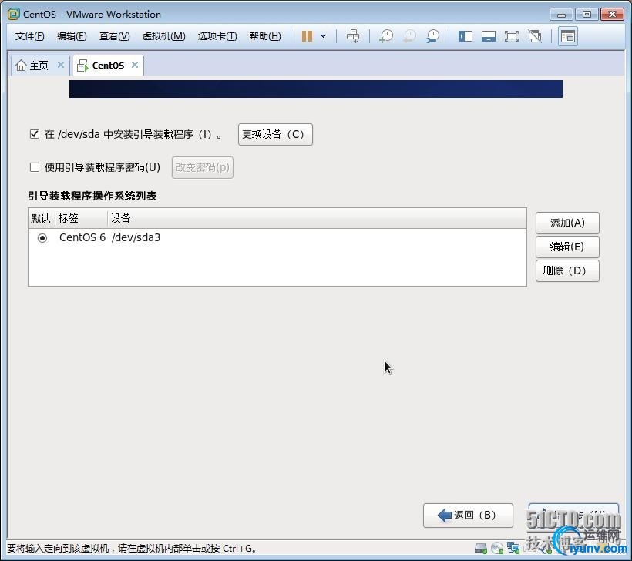632x561 pixels.
Task: Click the 默认 column header
Action: (42, 218)
